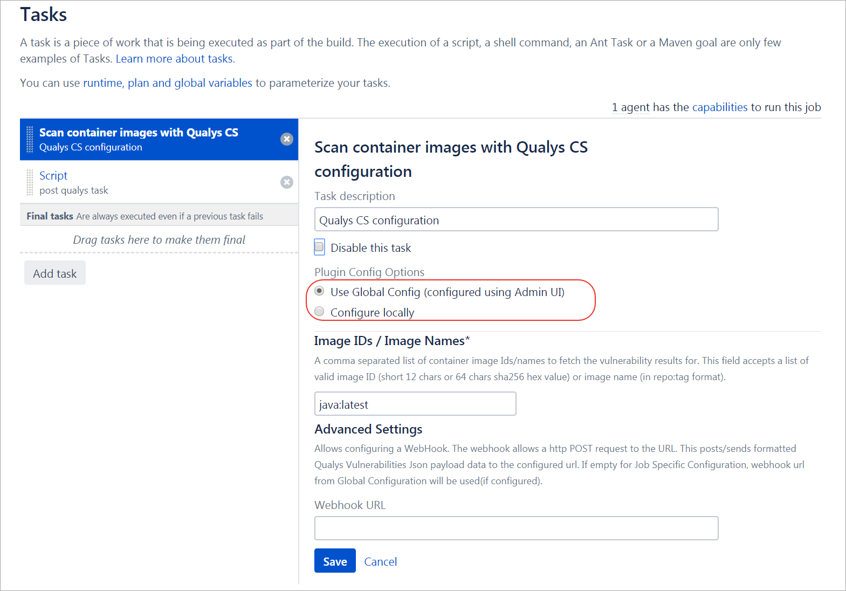Screen dimensions: 846x591
Task: Remove the Script post qualys task
Action: [287, 182]
